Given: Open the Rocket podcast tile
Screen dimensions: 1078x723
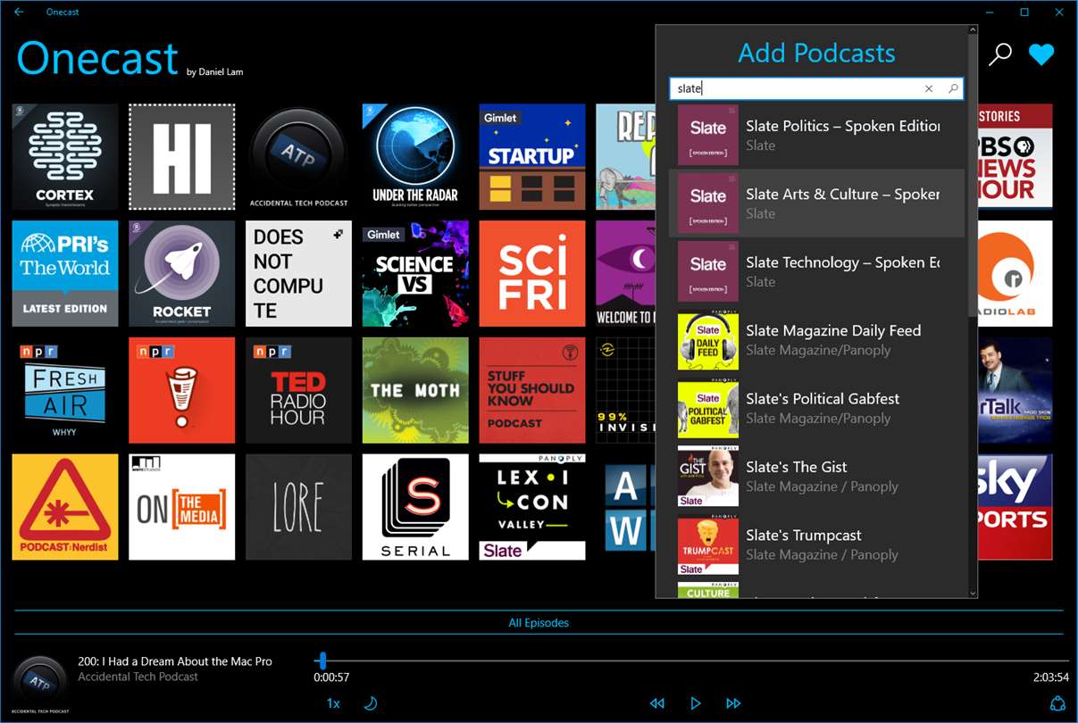Looking at the screenshot, I should tap(182, 273).
